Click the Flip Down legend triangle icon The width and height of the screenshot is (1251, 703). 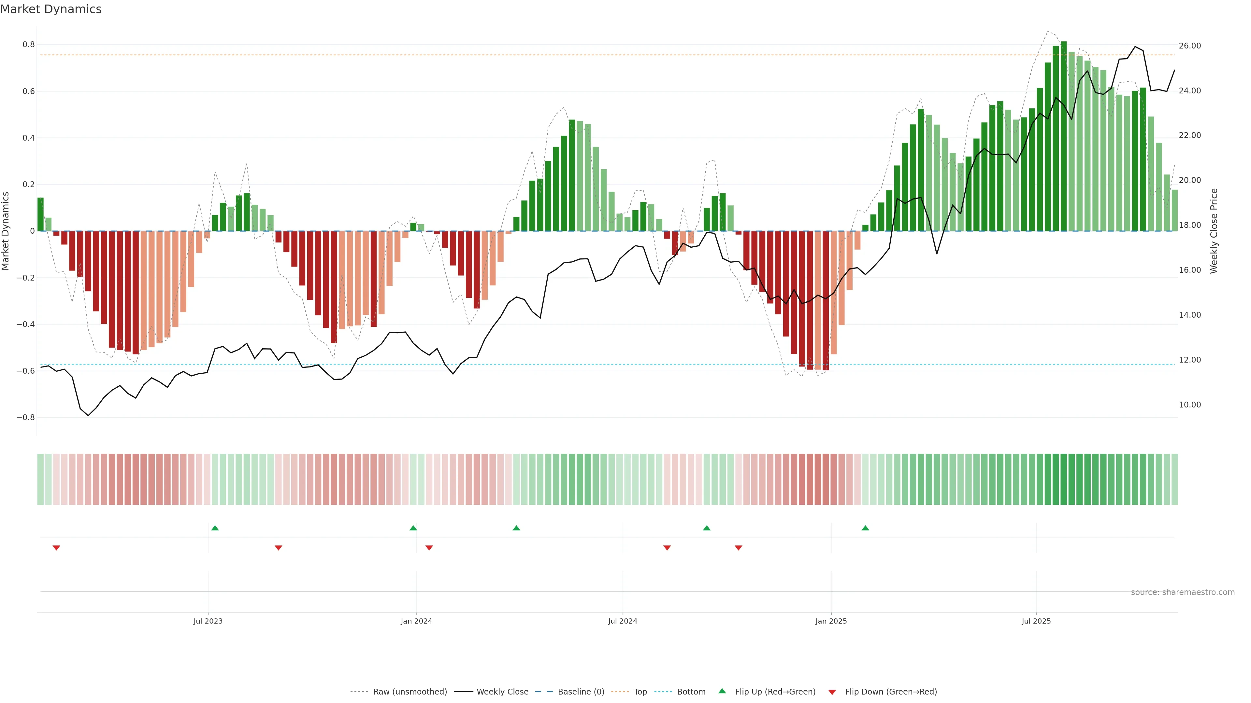pyautogui.click(x=832, y=692)
